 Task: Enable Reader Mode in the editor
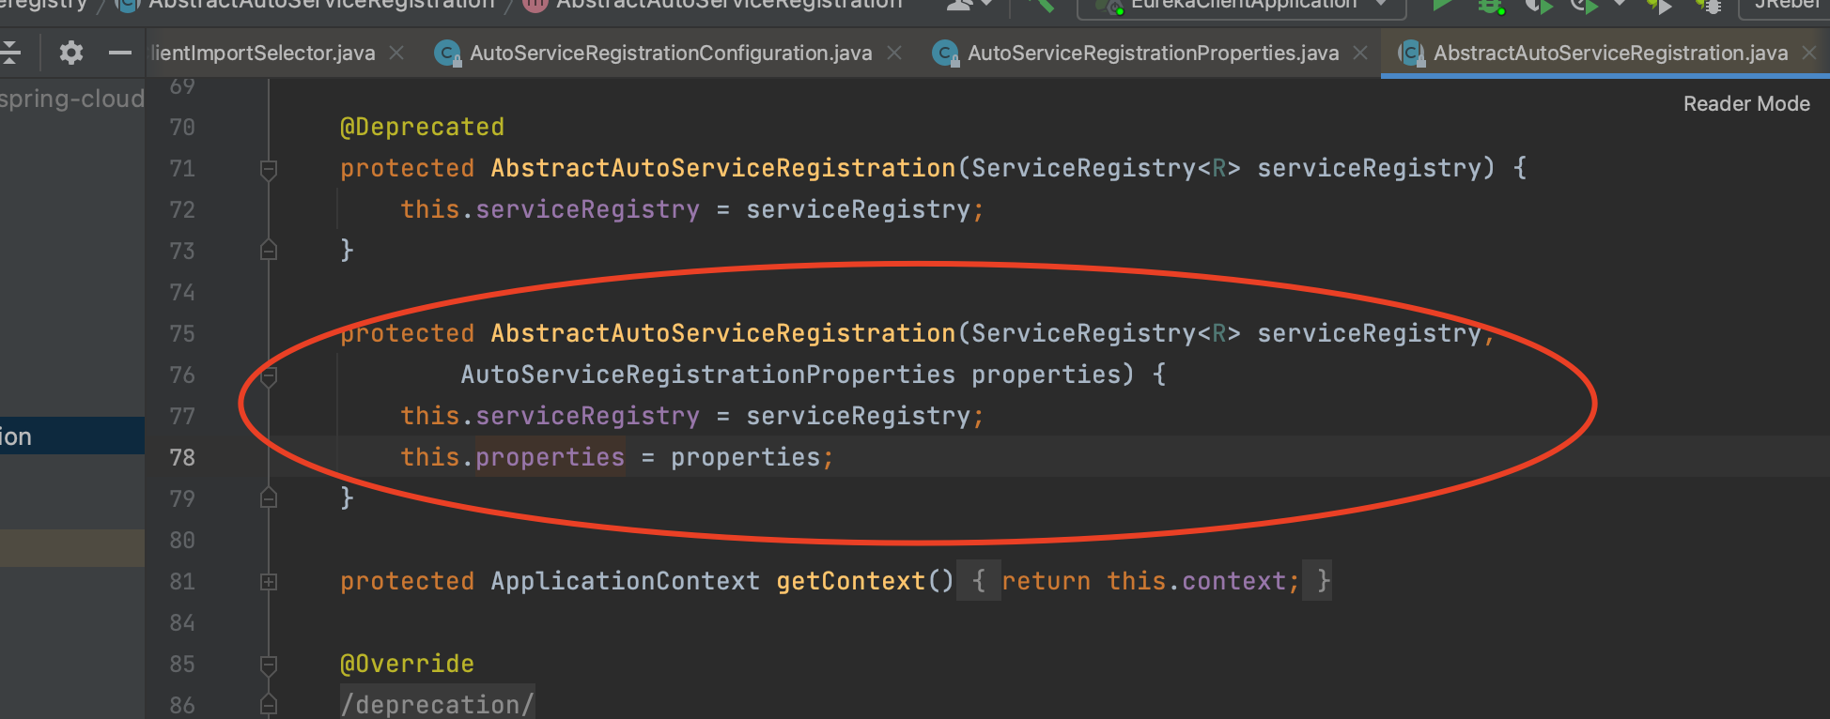tap(1746, 104)
